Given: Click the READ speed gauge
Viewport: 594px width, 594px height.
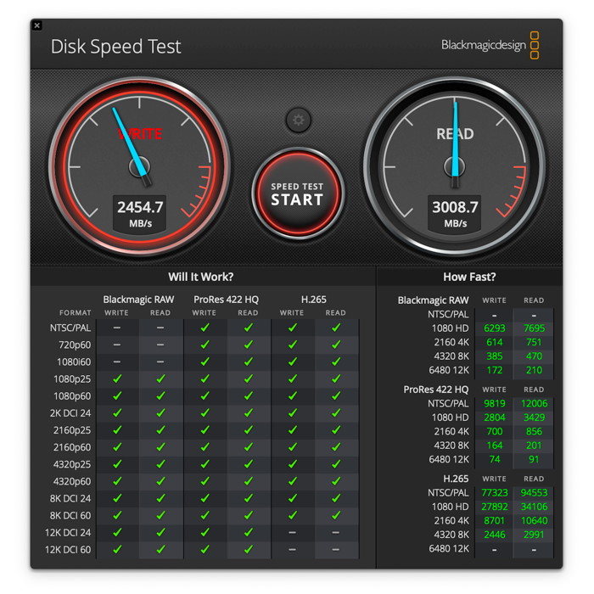Looking at the screenshot, I should 454,166.
